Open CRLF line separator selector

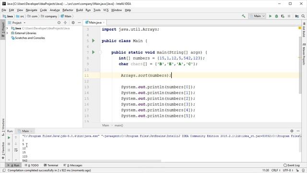click(276, 170)
